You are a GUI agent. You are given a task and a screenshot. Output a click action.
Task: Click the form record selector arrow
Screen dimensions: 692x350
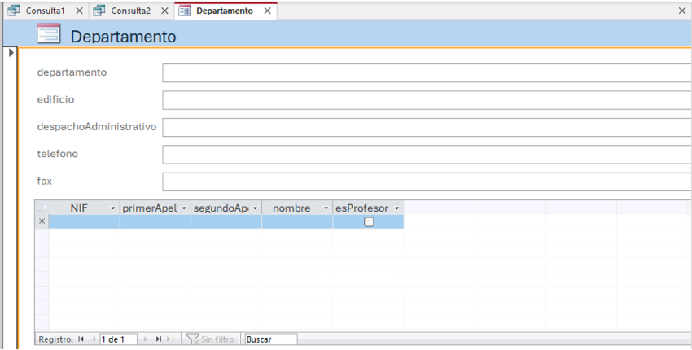point(11,53)
